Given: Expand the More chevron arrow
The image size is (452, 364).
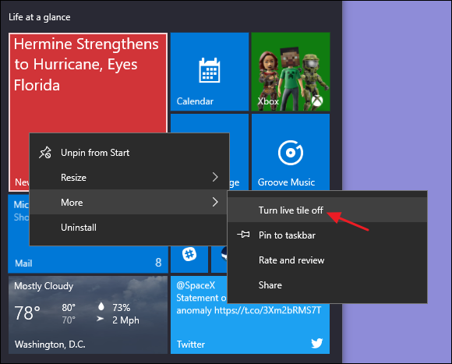Looking at the screenshot, I should coord(215,202).
